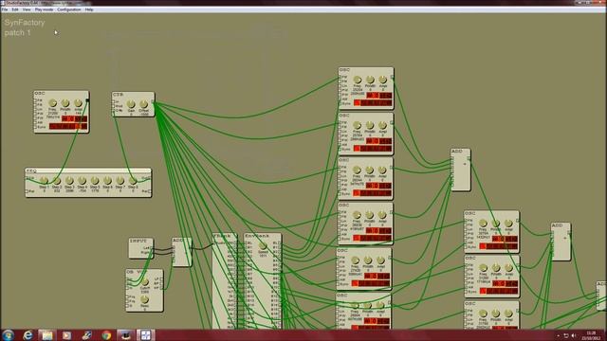Click the volume icon in the system tray

coord(573,335)
